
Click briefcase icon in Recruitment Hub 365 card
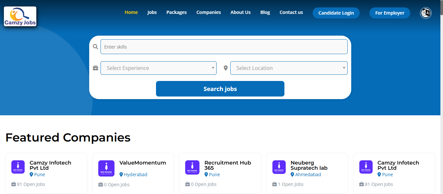(187, 184)
